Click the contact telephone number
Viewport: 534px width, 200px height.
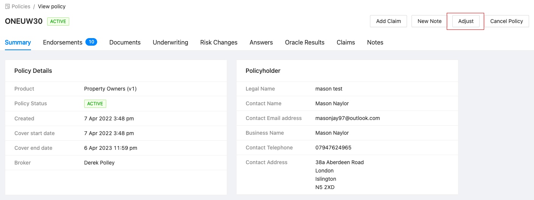[x=333, y=148]
